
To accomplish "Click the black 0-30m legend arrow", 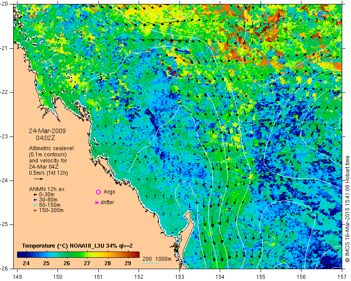I will (35, 195).
